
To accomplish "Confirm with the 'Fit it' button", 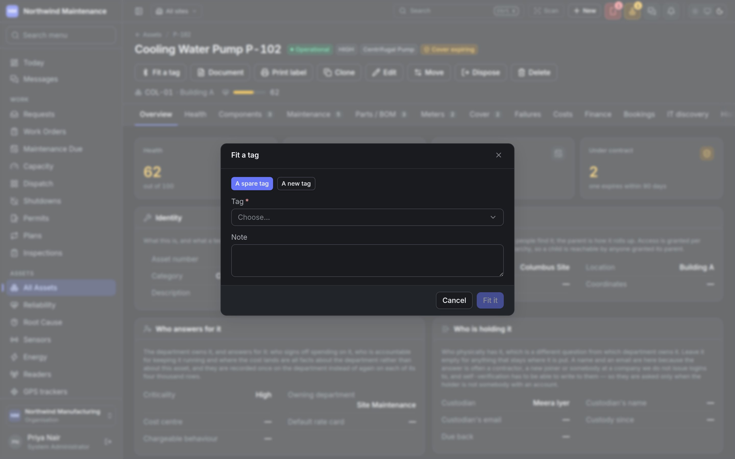I will (x=490, y=301).
